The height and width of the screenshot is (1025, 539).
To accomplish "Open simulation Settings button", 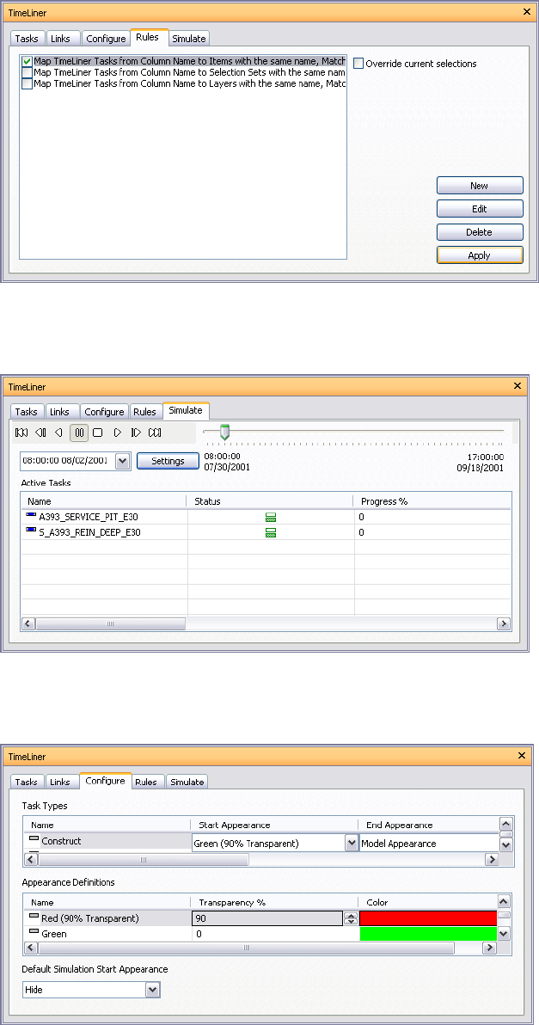I will tap(168, 461).
